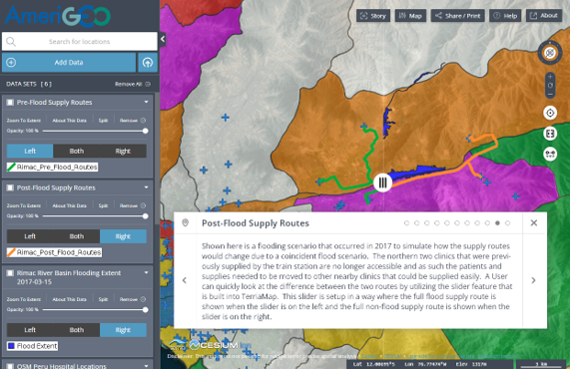Center map on my location icon
The height and width of the screenshot is (369, 570).
550,113
